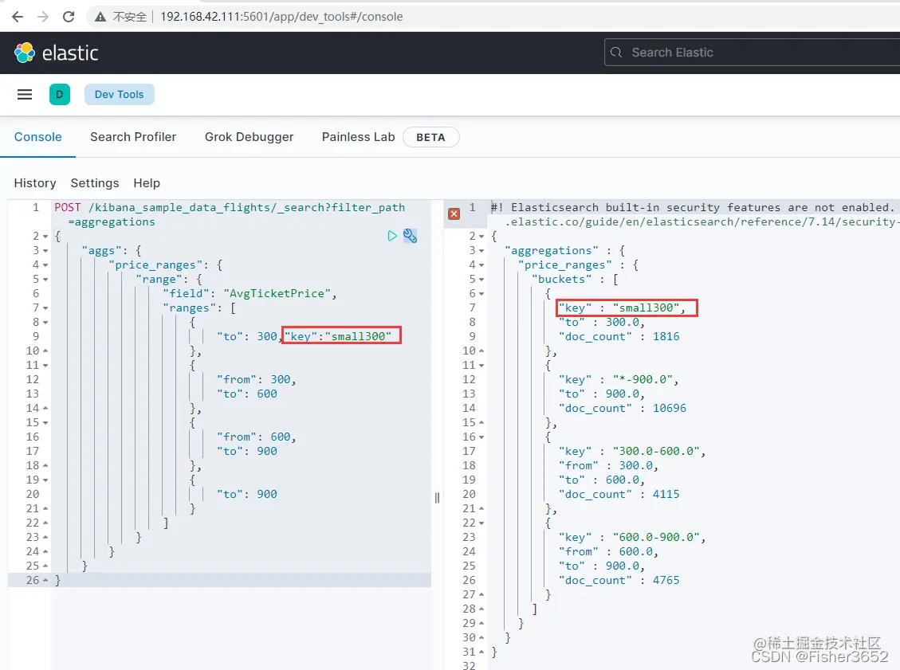
Task: Click "doc_count" : 1816 in response
Action: [x=619, y=336]
